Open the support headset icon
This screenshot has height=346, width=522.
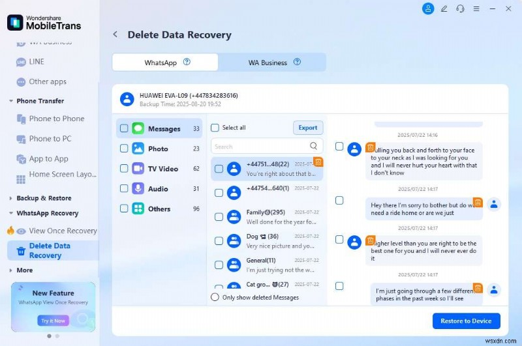[461, 9]
